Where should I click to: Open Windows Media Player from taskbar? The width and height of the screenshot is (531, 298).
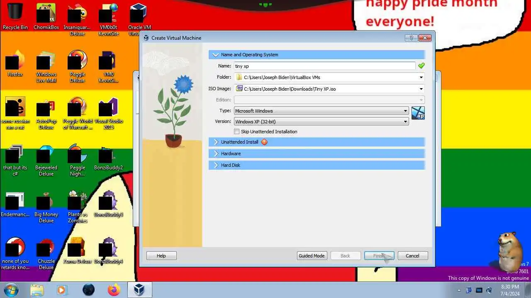61,290
